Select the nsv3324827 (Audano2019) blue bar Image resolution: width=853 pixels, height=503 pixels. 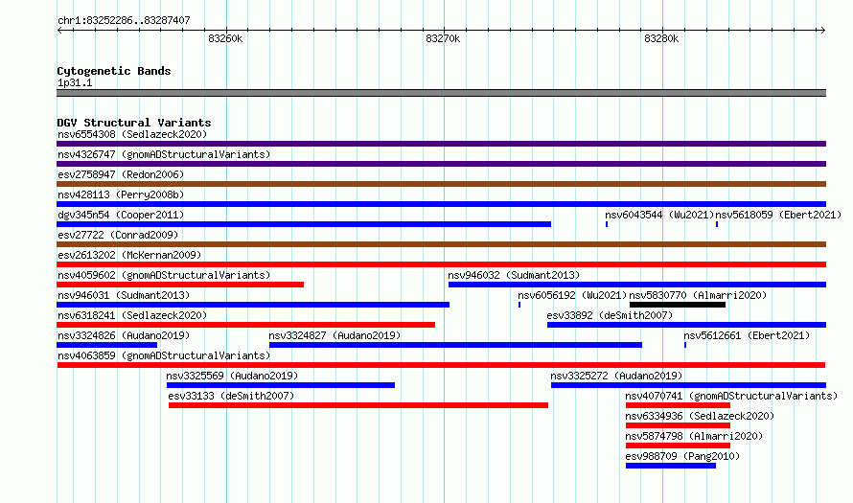455,345
